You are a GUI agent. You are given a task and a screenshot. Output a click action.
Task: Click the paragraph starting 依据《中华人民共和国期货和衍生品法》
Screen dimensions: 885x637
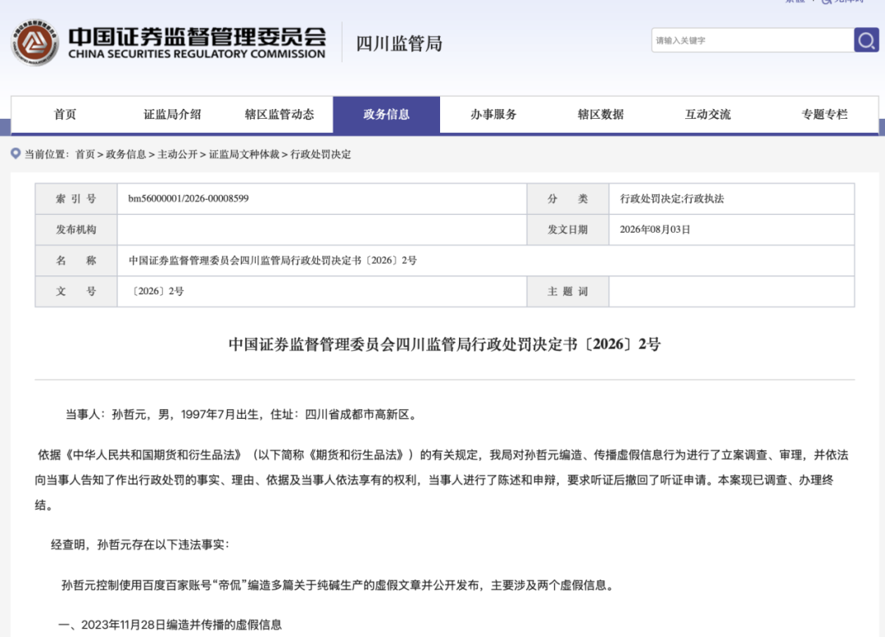[443, 480]
